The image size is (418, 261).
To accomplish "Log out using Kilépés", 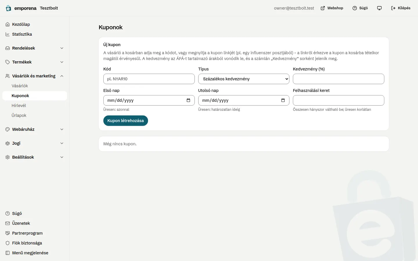I will (401, 8).
